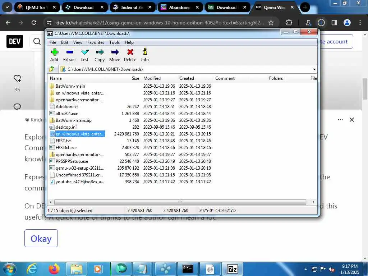This screenshot has height=276, width=368.
Task: Open the command prompt taskbar icon
Action: coord(188,269)
